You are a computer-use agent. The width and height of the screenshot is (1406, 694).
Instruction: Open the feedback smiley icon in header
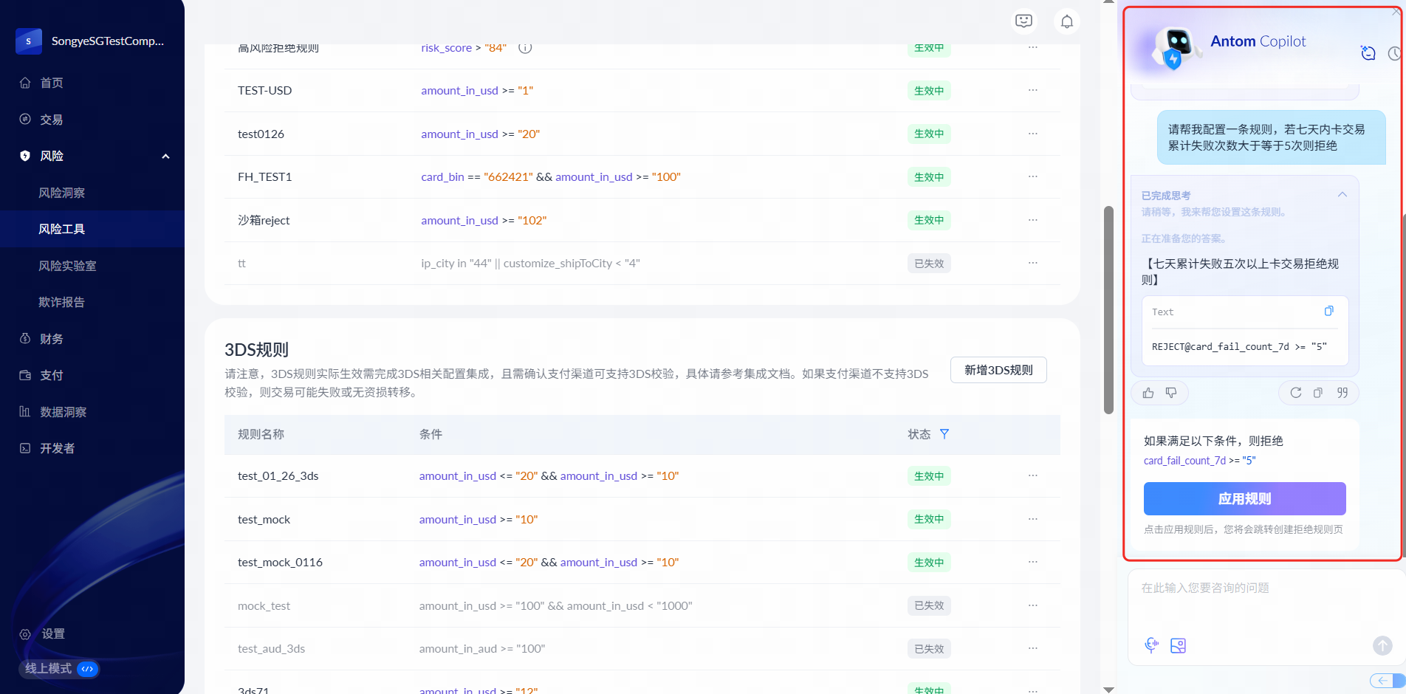(x=1023, y=21)
